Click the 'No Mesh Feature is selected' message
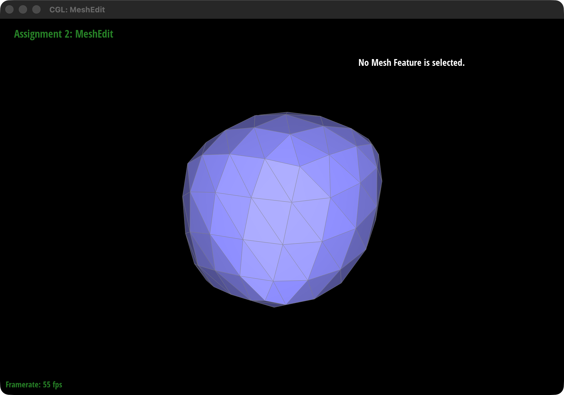564x395 pixels. [x=412, y=63]
